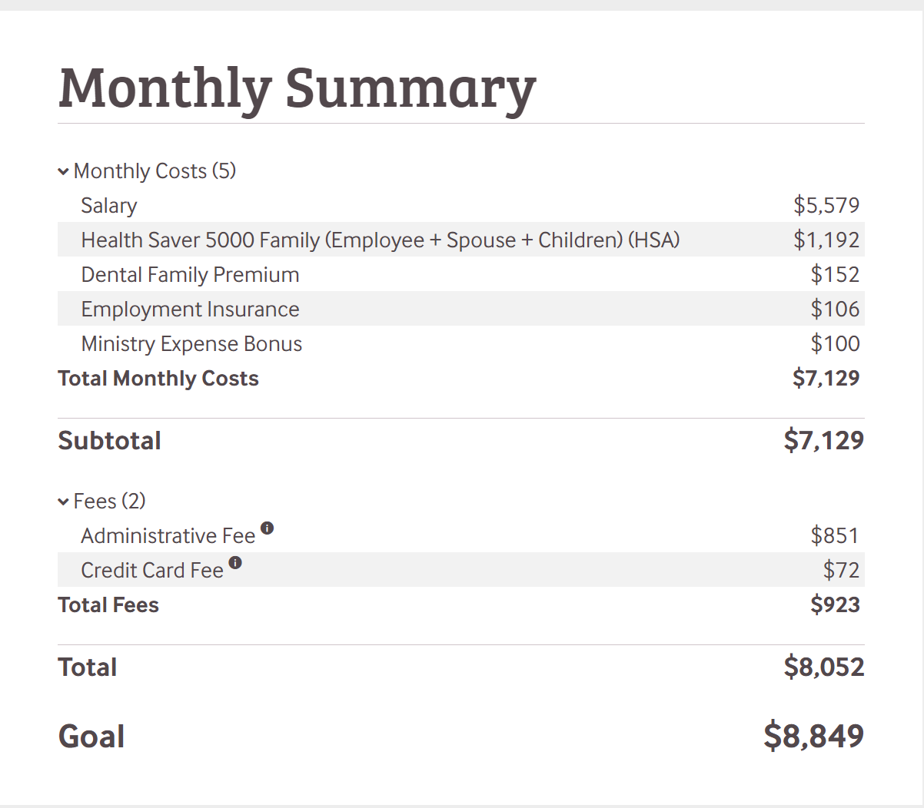Click the Salary amount $5,579
This screenshot has height=808, width=924.
pos(826,206)
